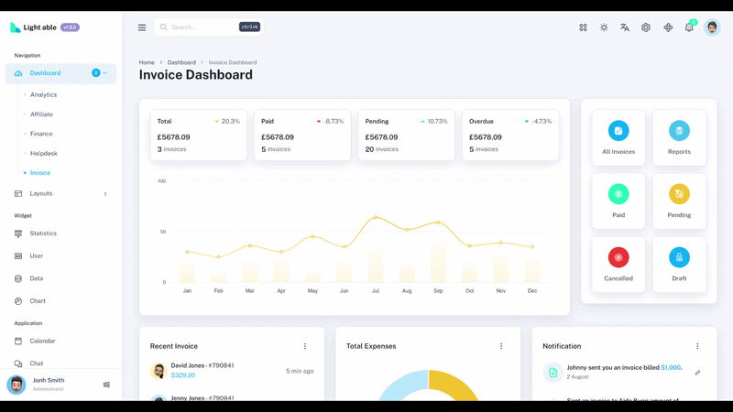Go to the Dashboard breadcrumb link

coord(181,62)
